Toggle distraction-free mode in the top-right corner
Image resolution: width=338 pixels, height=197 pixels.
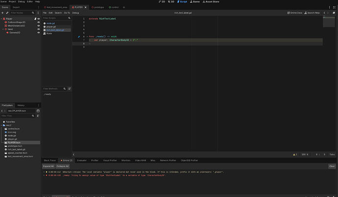[x=334, y=7]
